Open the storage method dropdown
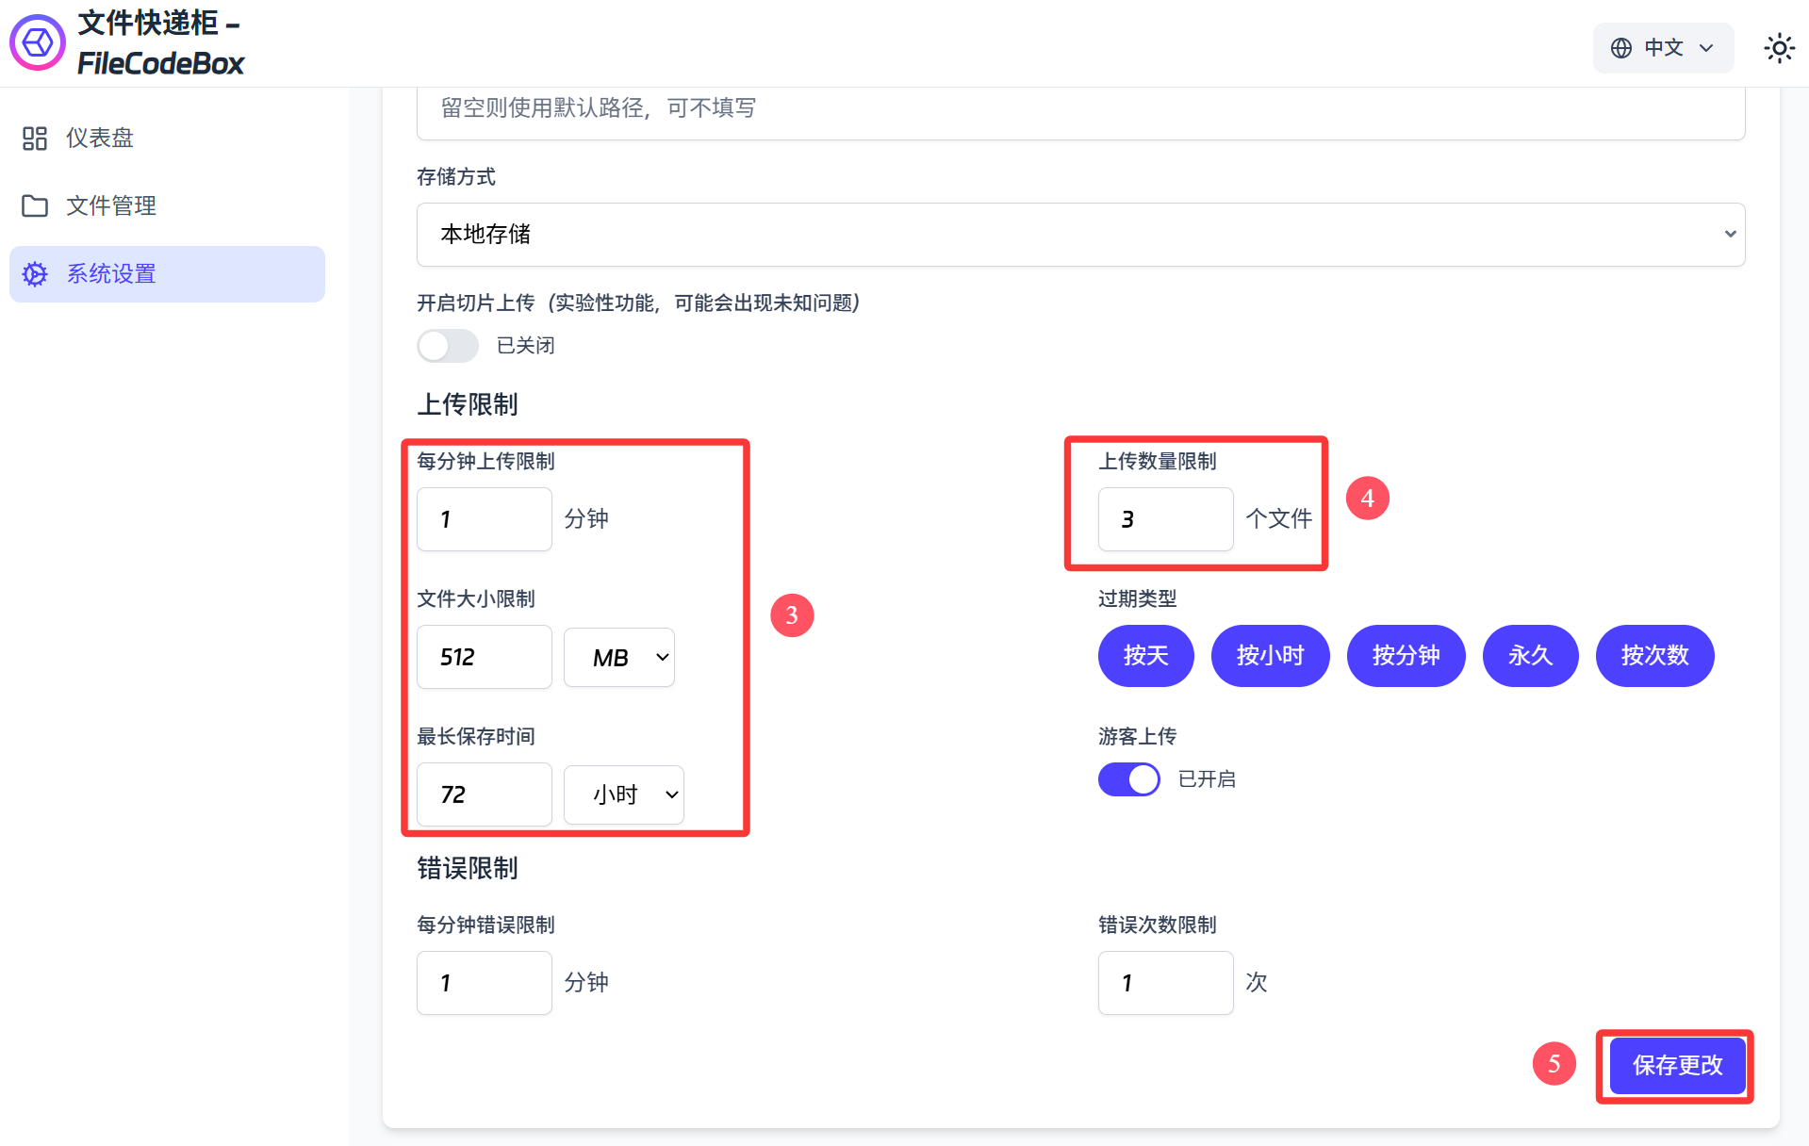 [1080, 235]
